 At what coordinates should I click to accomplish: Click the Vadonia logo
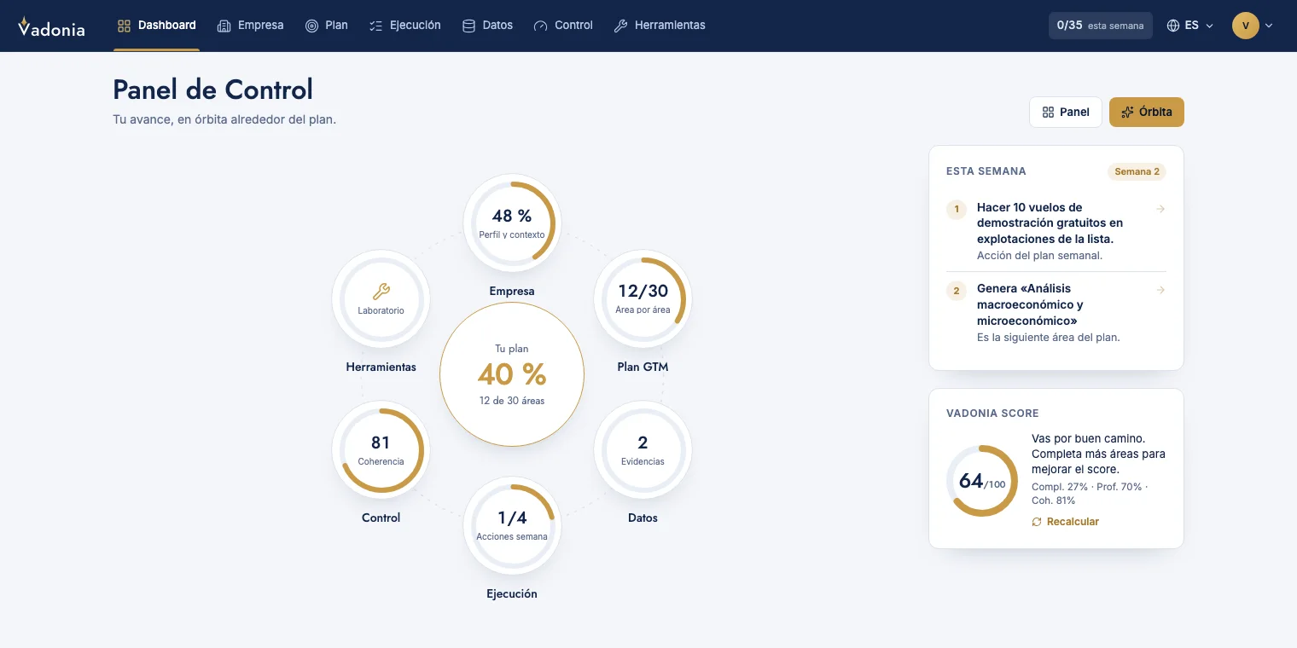pos(51,26)
